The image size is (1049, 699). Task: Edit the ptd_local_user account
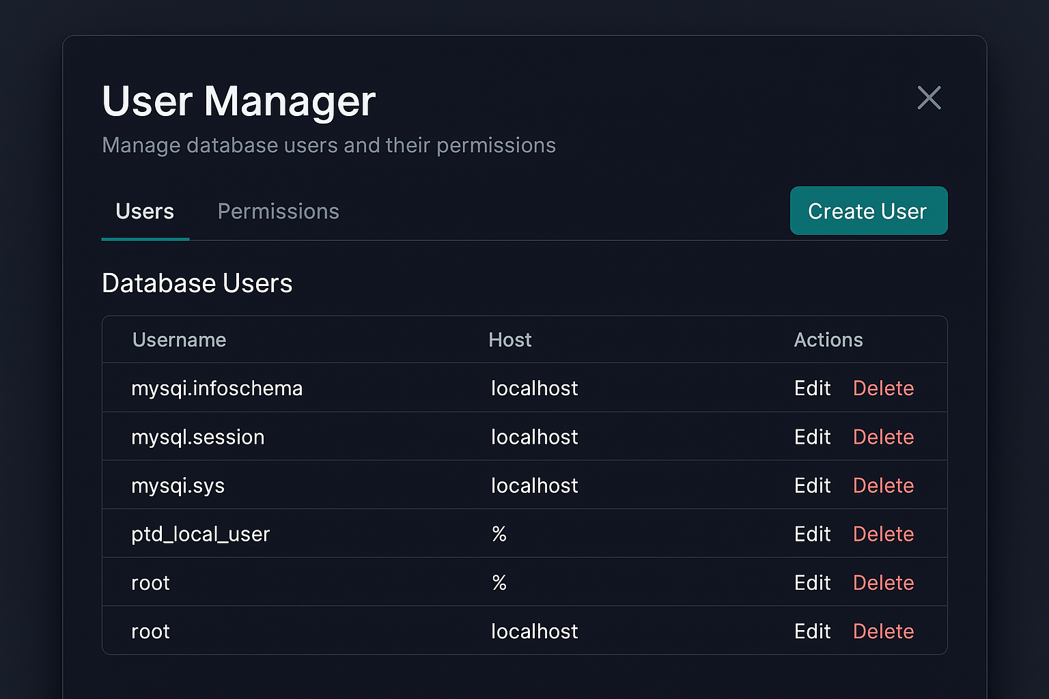point(812,534)
